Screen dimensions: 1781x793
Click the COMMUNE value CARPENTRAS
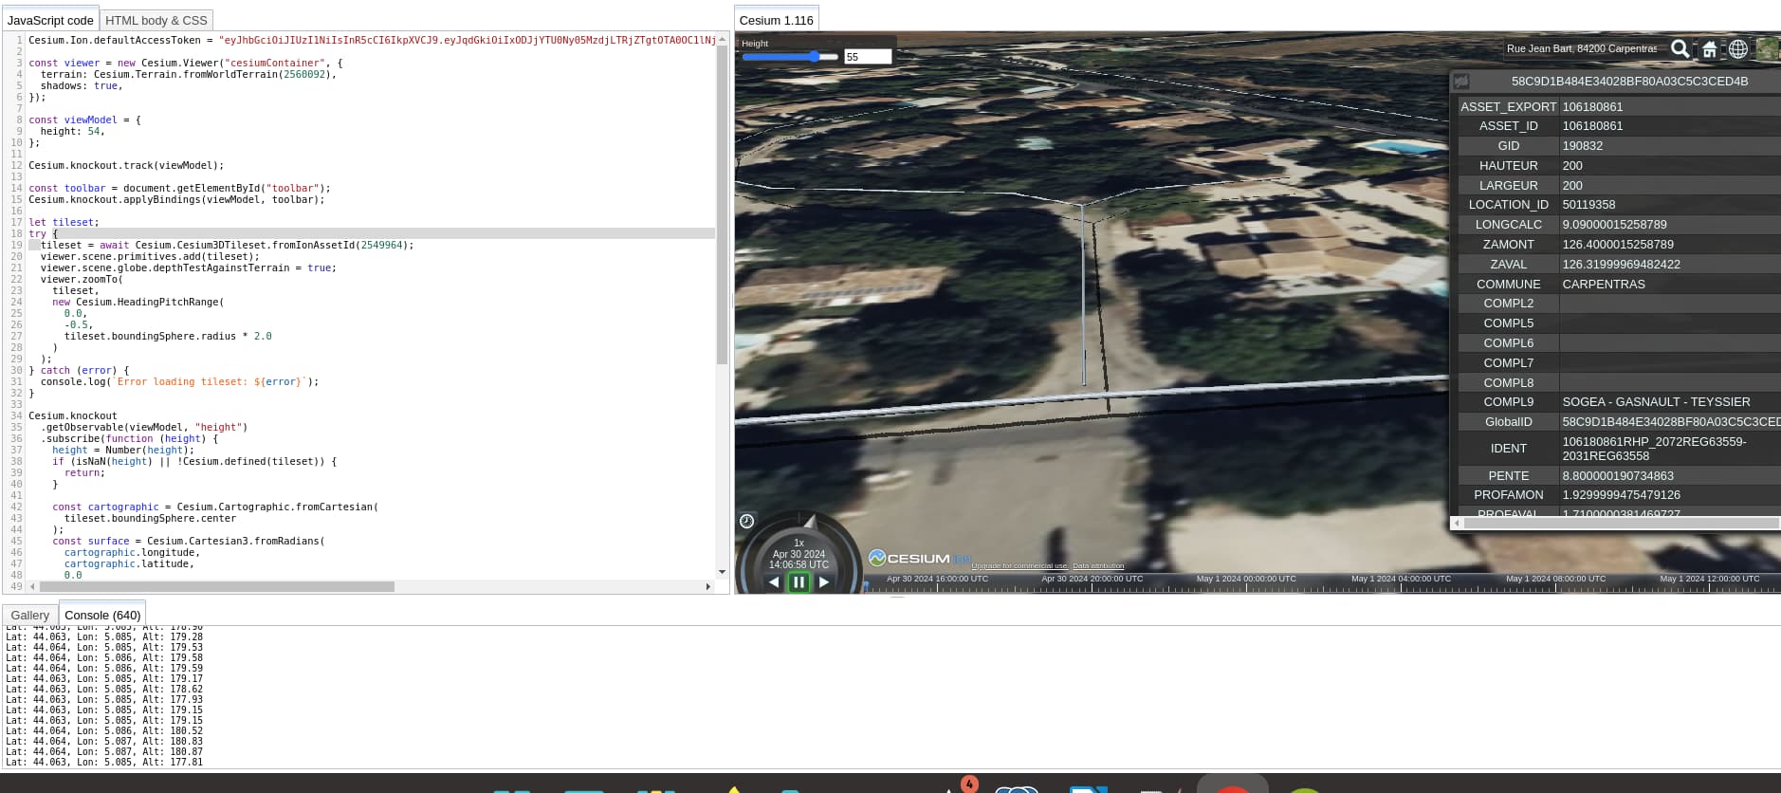[x=1604, y=285]
